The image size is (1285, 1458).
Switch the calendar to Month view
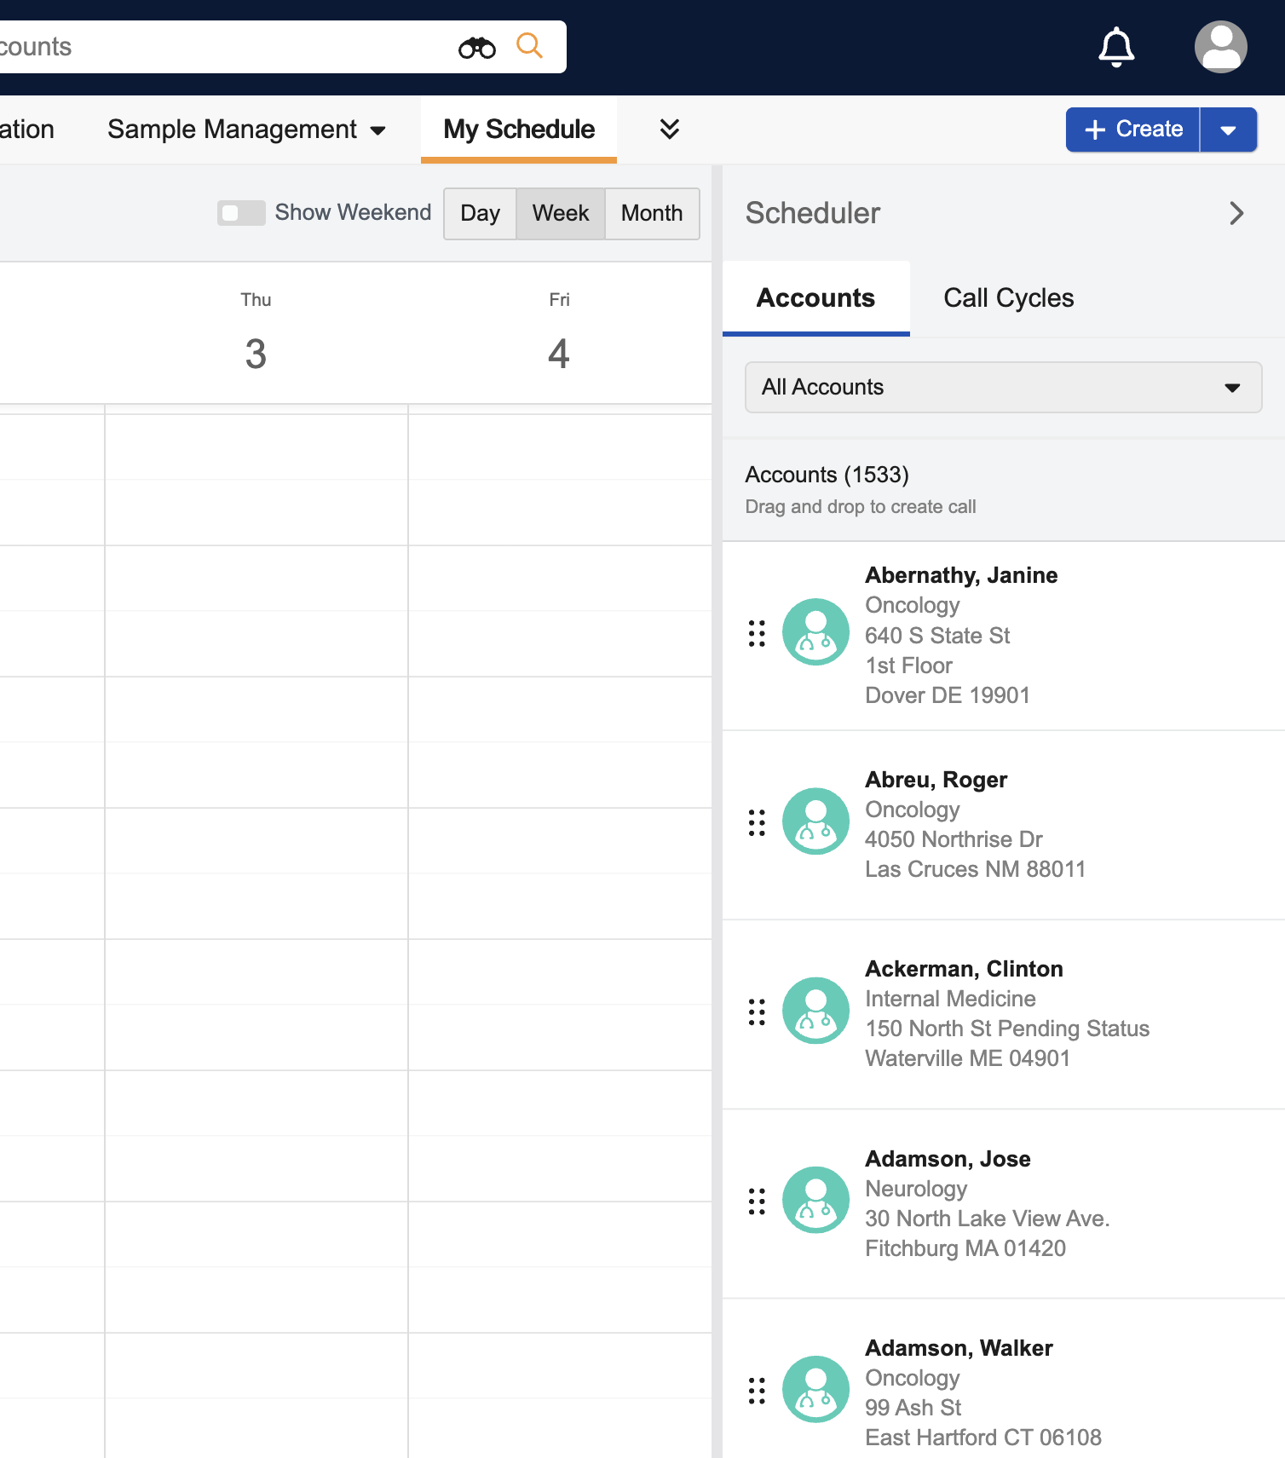pyautogui.click(x=652, y=213)
